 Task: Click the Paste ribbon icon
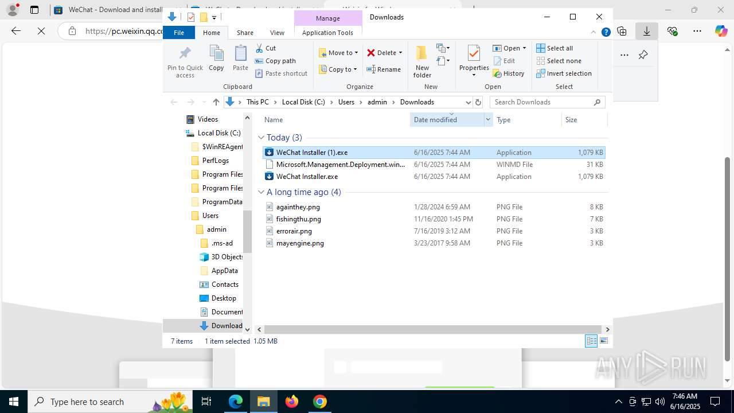click(240, 54)
